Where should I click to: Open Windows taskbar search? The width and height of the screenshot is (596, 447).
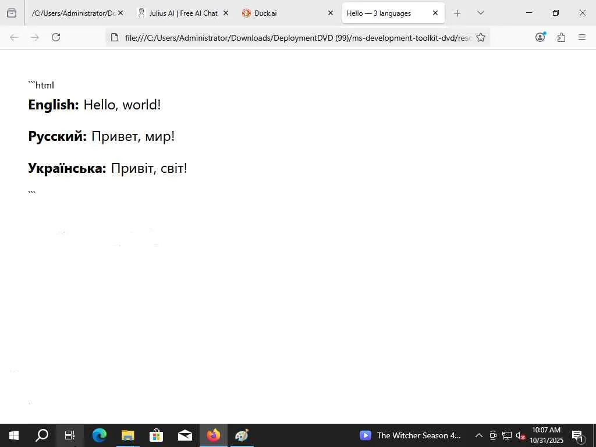(42, 435)
